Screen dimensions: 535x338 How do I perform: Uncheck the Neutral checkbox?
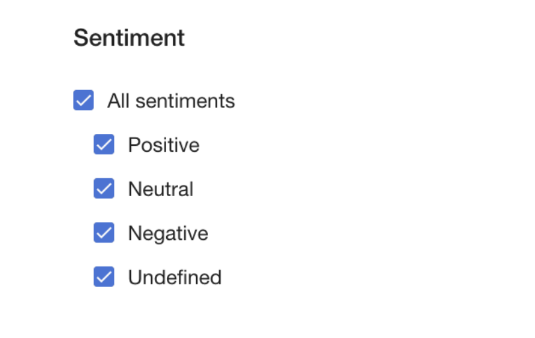coord(104,189)
